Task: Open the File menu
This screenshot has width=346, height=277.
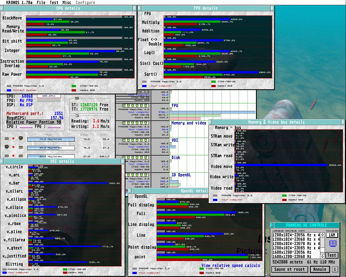Action: (x=41, y=2)
